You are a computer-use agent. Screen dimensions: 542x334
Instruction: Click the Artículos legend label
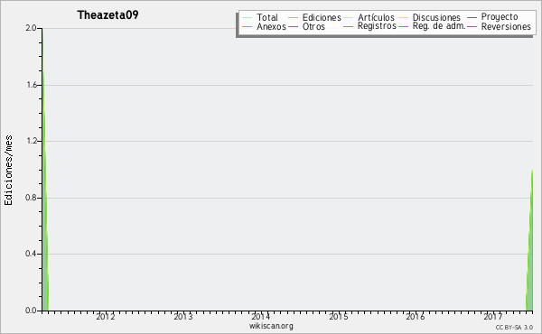coord(376,17)
